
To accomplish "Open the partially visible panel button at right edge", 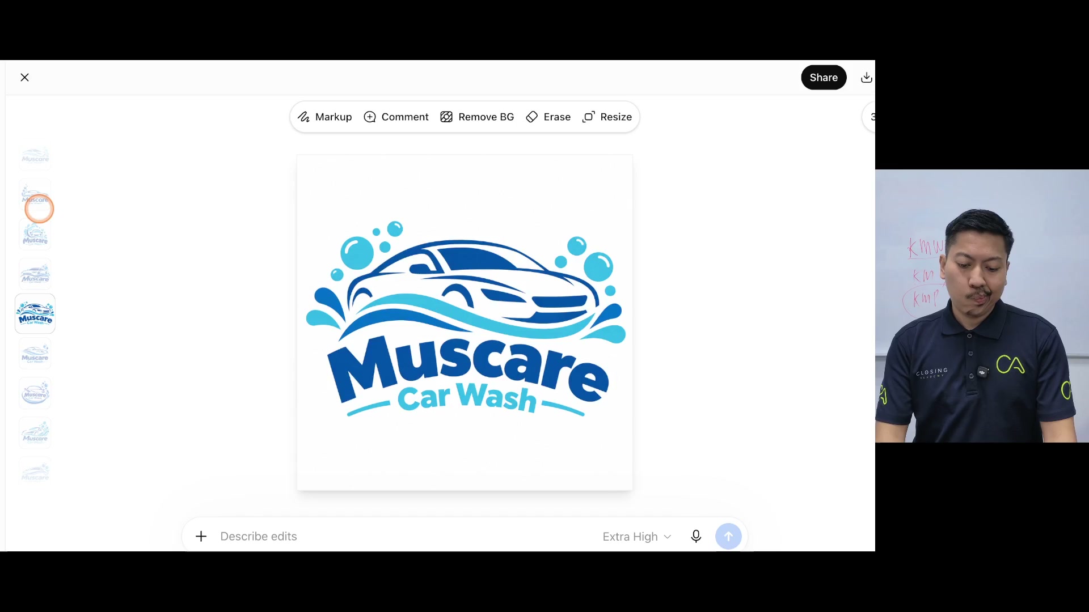I will (x=869, y=117).
